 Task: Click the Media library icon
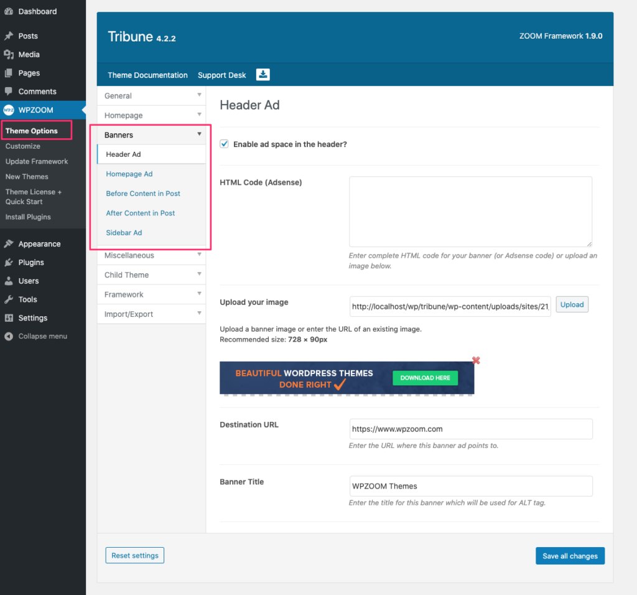tap(9, 55)
